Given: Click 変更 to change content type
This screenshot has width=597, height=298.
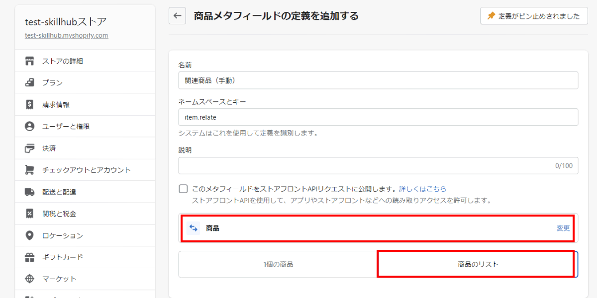Looking at the screenshot, I should tap(563, 228).
